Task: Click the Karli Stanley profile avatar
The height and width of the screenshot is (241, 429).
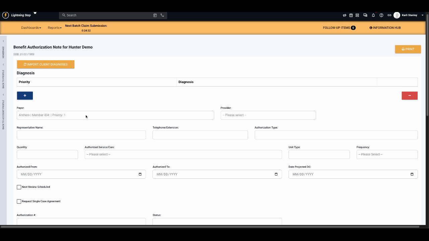Action: pos(396,15)
